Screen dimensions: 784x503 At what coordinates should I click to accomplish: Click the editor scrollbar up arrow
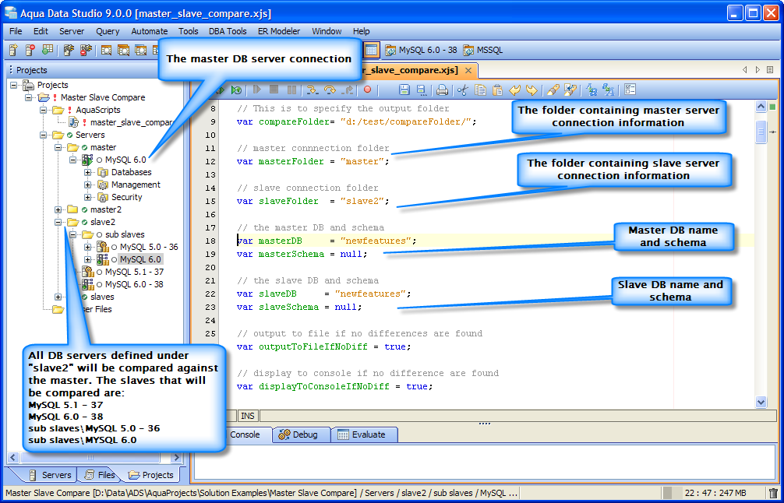pyautogui.click(x=761, y=107)
